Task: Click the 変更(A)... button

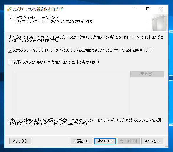Action: pyautogui.click(x=147, y=74)
